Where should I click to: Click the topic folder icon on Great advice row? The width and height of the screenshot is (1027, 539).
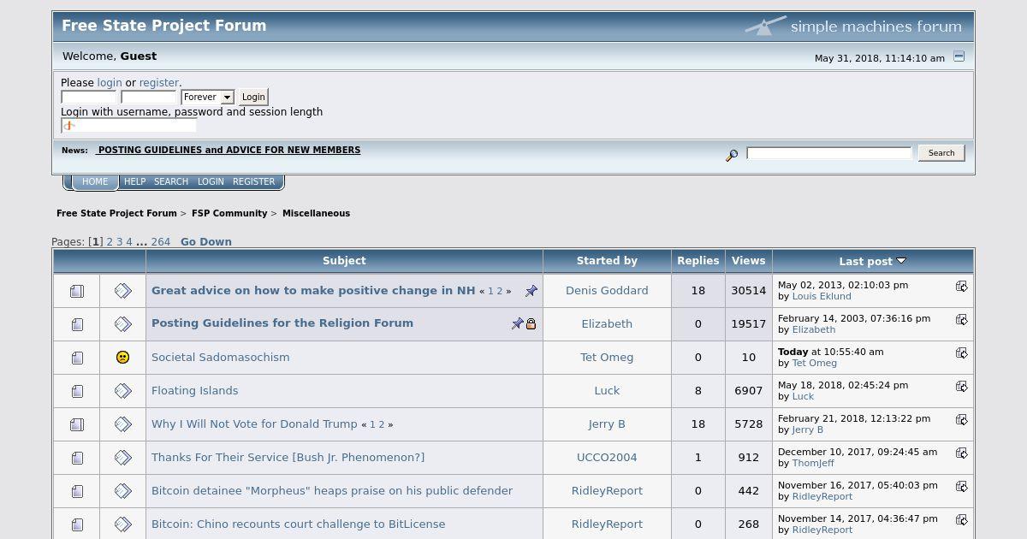[x=77, y=291]
